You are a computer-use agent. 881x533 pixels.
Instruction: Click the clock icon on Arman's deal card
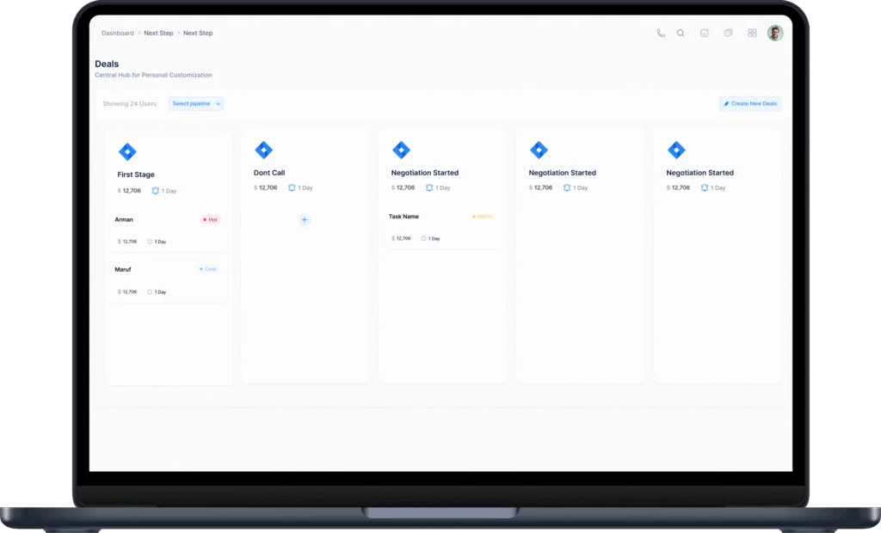[148, 242]
